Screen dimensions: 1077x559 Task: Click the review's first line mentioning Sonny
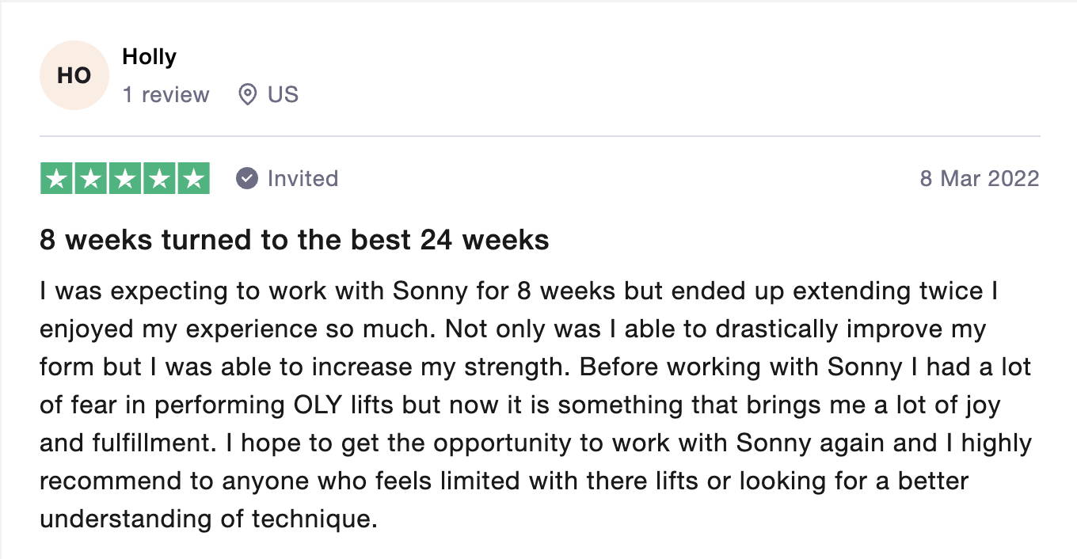click(x=519, y=291)
